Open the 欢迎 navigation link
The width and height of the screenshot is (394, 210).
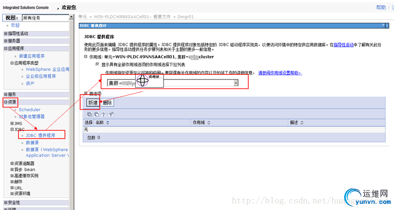15,26
